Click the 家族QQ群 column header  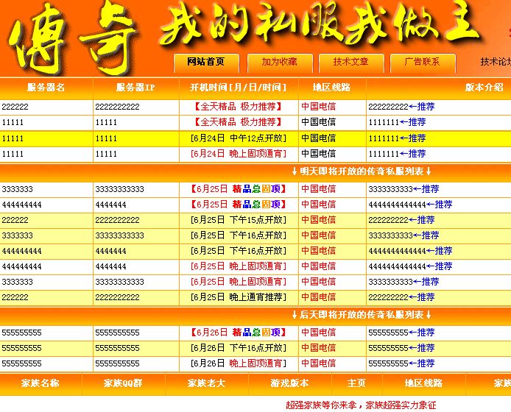123,383
